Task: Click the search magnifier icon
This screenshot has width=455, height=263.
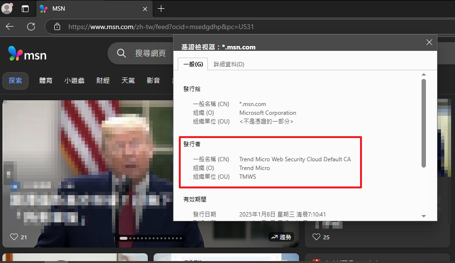Action: click(122, 53)
